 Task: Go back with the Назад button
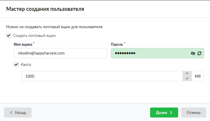18,113
